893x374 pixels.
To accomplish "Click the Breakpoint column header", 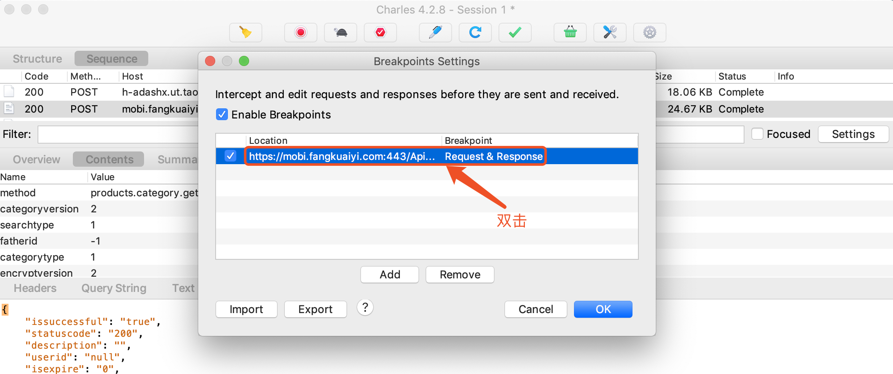I will click(540, 140).
